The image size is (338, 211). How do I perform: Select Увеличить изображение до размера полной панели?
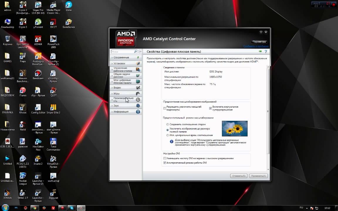pos(168,130)
